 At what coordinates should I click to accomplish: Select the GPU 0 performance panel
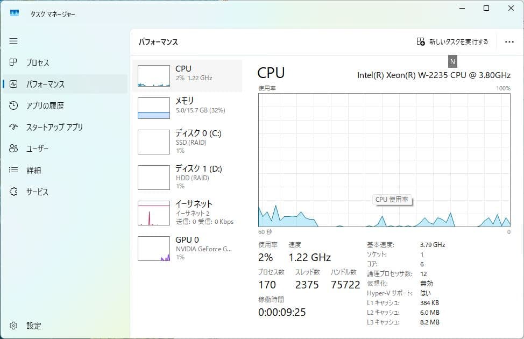click(188, 248)
